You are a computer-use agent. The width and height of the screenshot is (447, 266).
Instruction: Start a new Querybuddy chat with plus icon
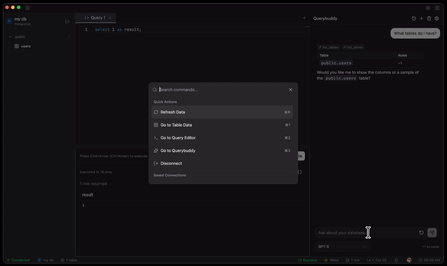[421, 18]
